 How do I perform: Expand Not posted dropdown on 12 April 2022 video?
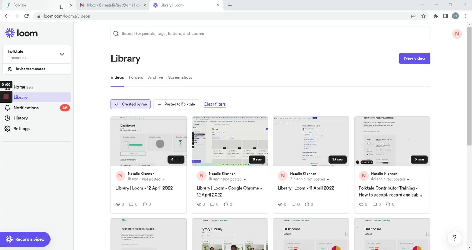(154, 179)
